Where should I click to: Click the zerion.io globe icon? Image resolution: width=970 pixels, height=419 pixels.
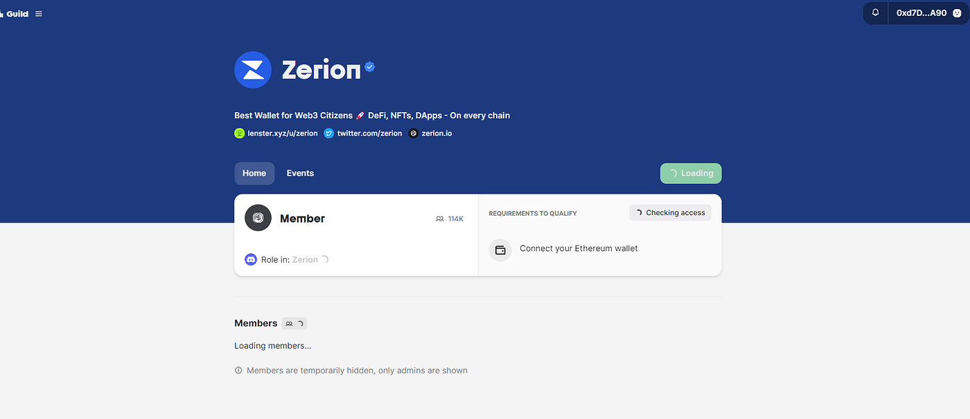point(414,133)
